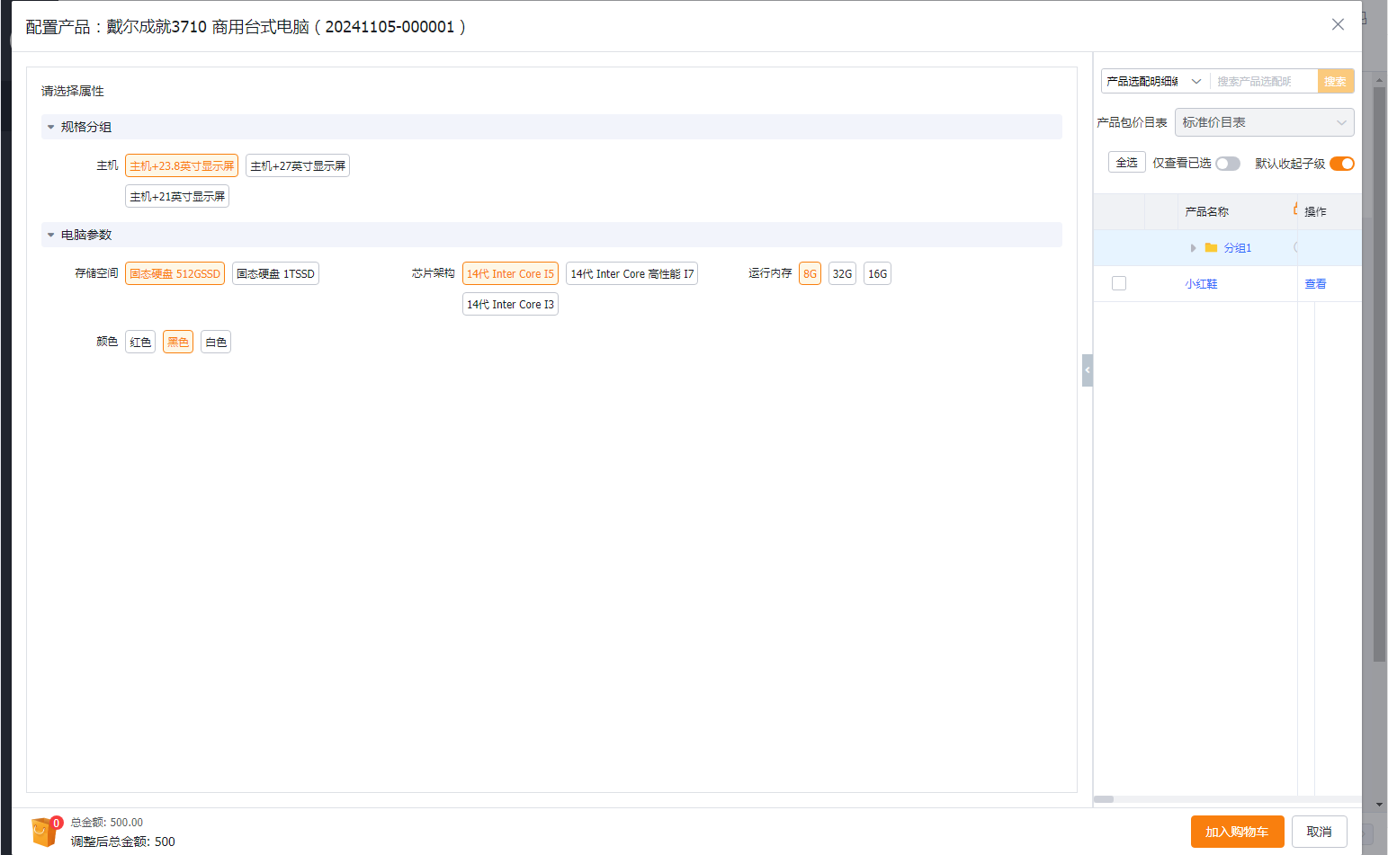Viewport: 1388px width, 855px height.
Task: Click the 搜索 button
Action: [x=1336, y=82]
